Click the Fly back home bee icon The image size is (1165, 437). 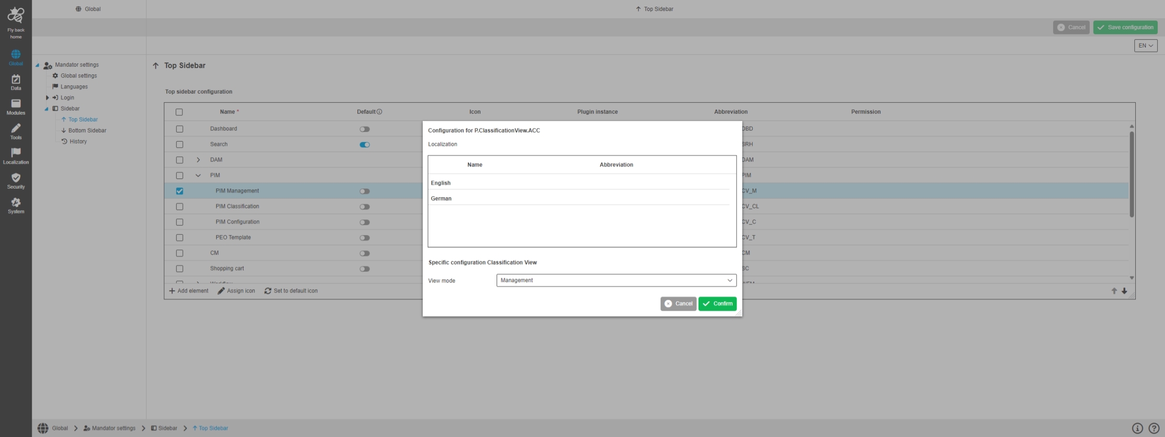click(16, 15)
